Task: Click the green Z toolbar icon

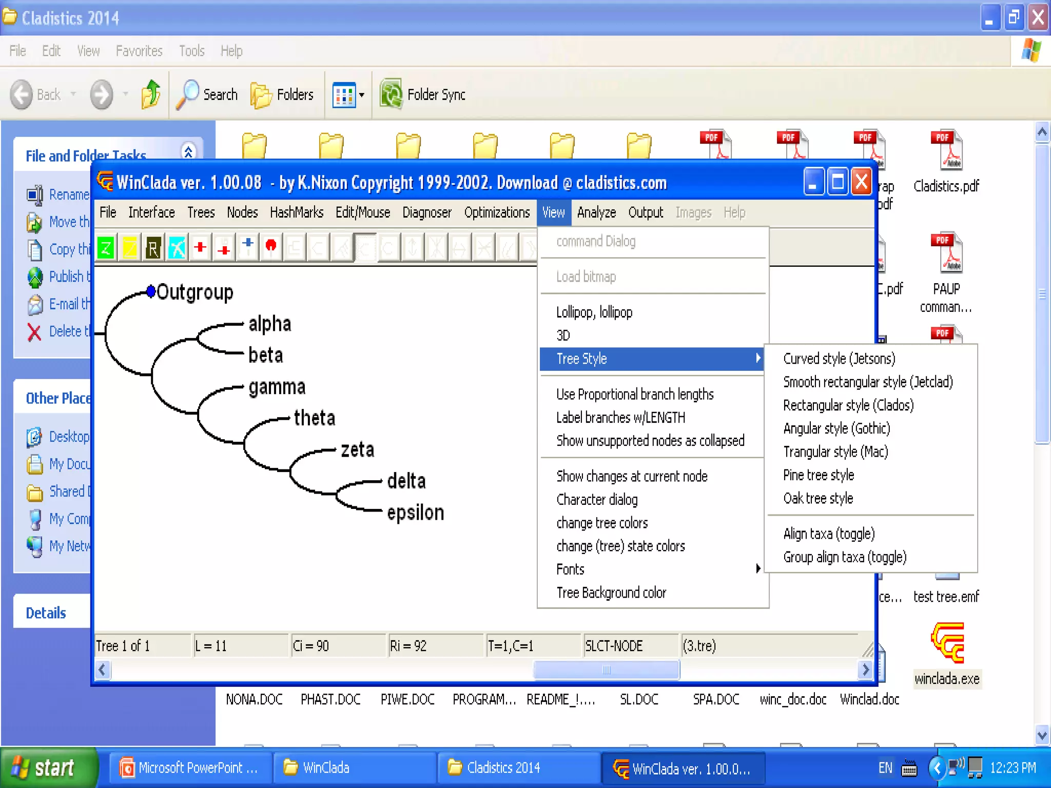Action: pos(106,248)
